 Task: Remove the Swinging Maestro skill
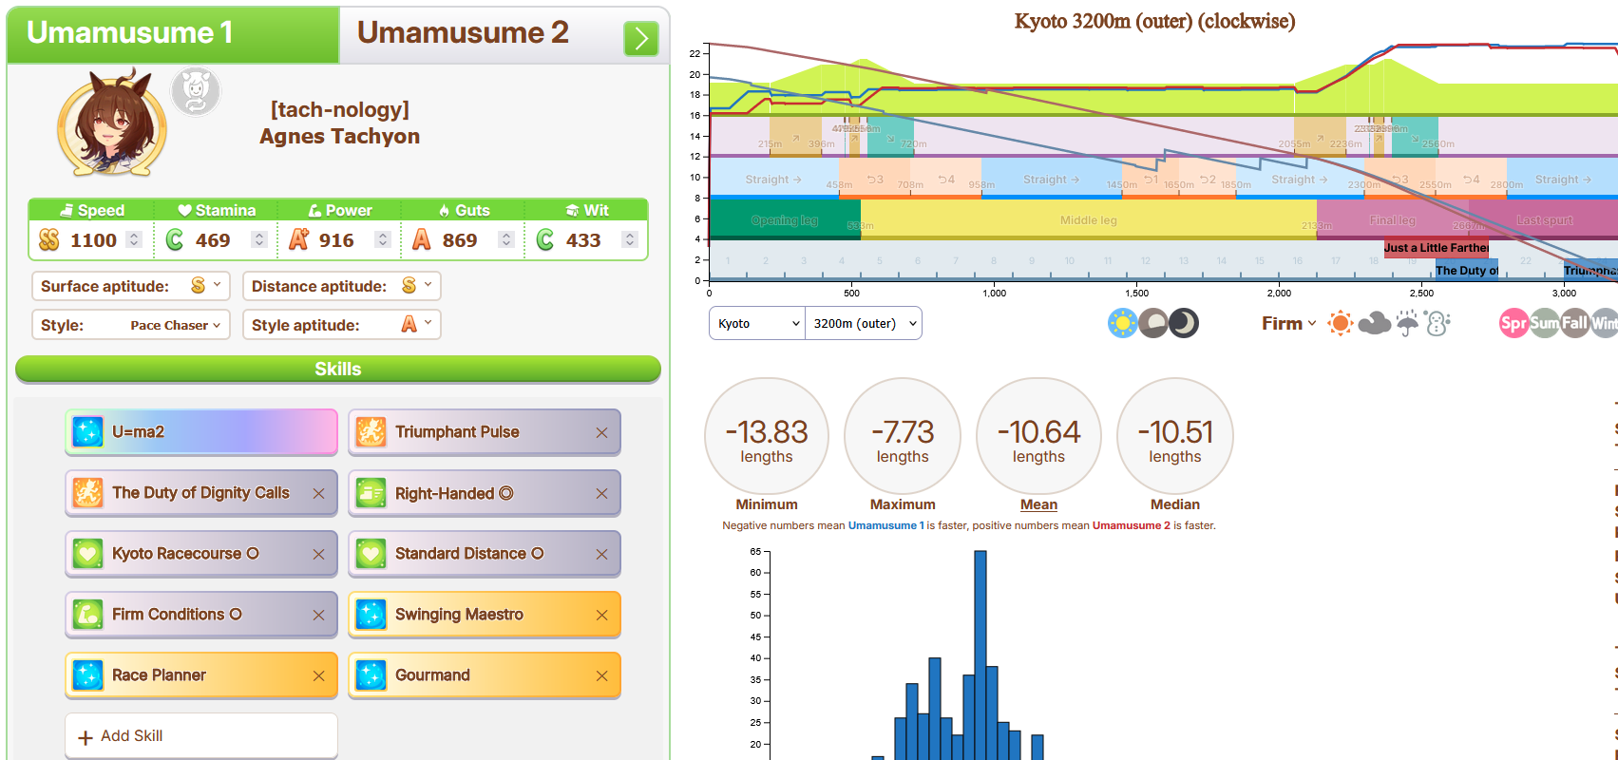point(601,616)
